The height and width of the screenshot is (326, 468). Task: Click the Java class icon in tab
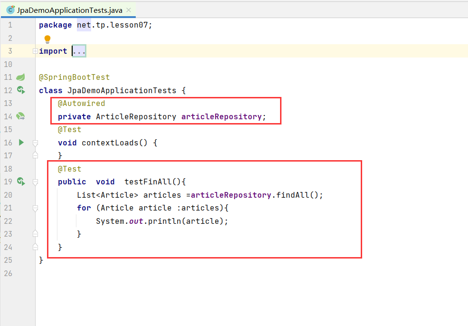click(x=10, y=10)
